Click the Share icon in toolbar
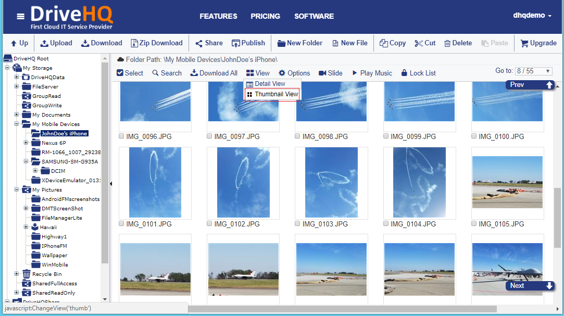Viewport: 564px width, 316px height. click(x=199, y=43)
